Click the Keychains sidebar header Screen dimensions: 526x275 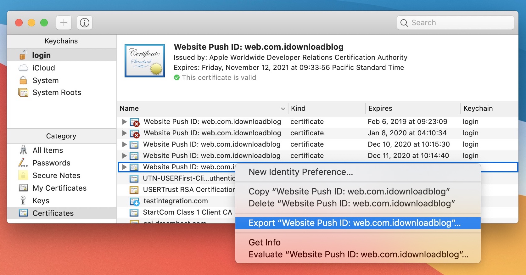point(61,41)
